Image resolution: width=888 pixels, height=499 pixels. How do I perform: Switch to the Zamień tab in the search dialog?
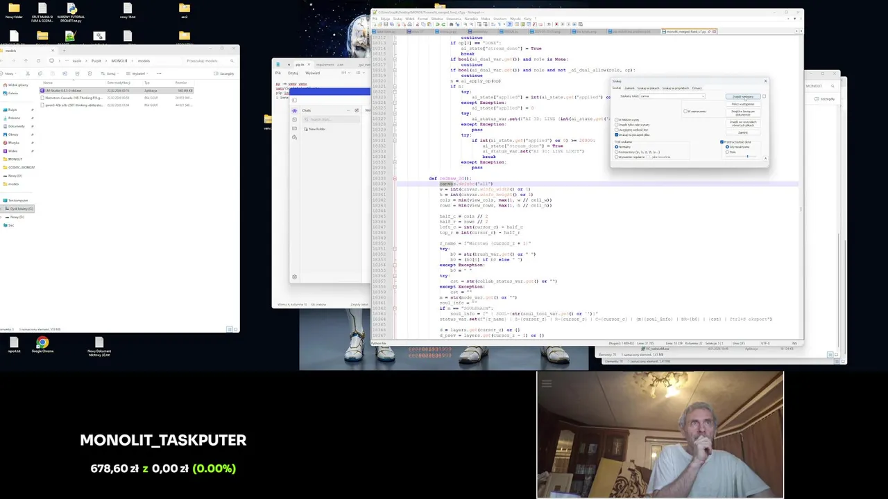pyautogui.click(x=629, y=88)
